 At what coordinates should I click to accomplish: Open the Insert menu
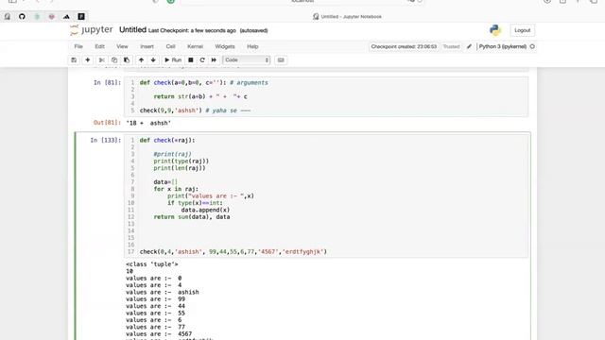coord(147,46)
